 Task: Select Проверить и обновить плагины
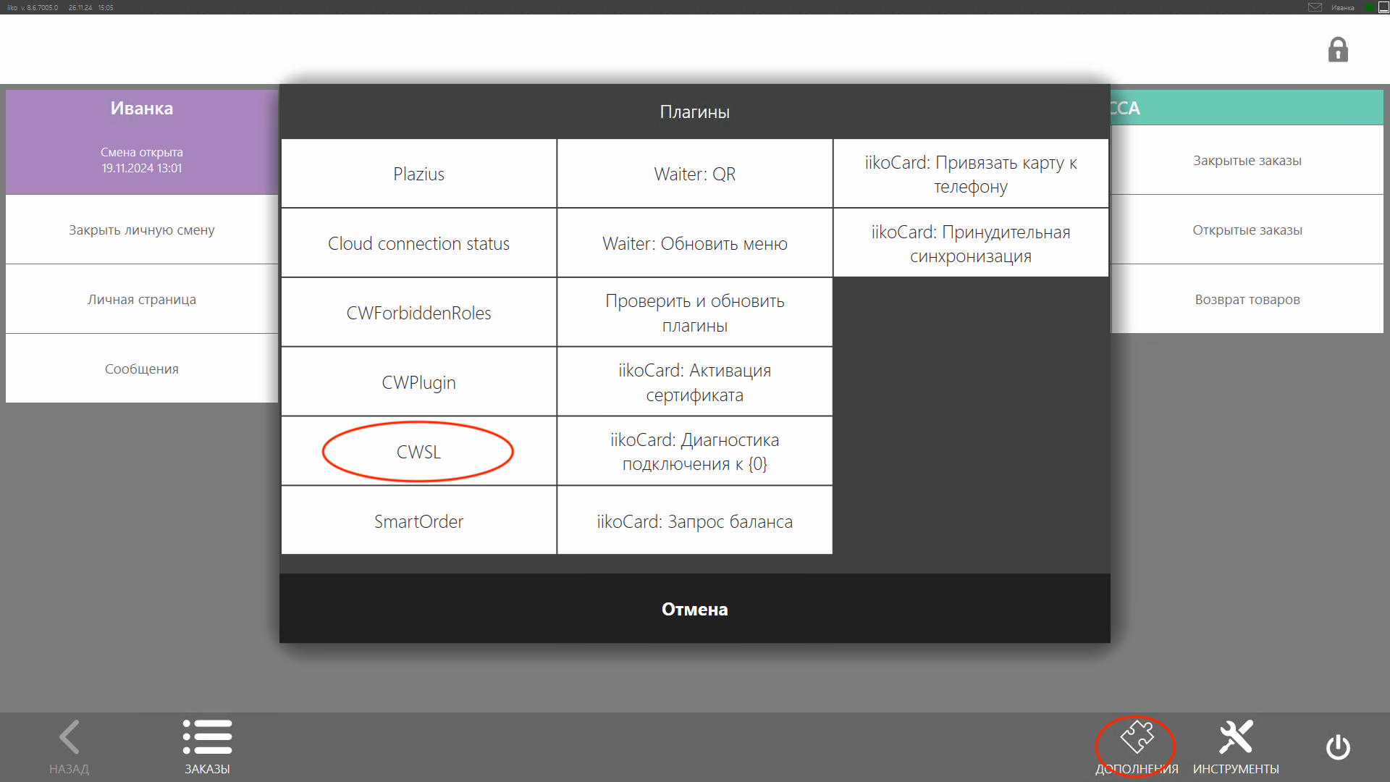[694, 313]
